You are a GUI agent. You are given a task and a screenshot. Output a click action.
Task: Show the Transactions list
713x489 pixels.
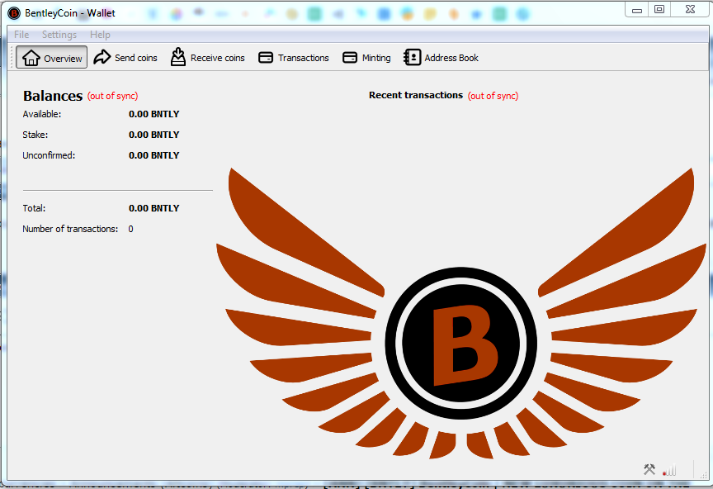click(x=293, y=57)
